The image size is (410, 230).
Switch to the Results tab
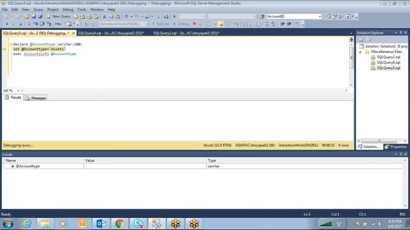click(x=13, y=98)
